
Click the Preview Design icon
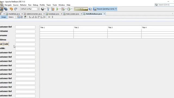click(25, 17)
